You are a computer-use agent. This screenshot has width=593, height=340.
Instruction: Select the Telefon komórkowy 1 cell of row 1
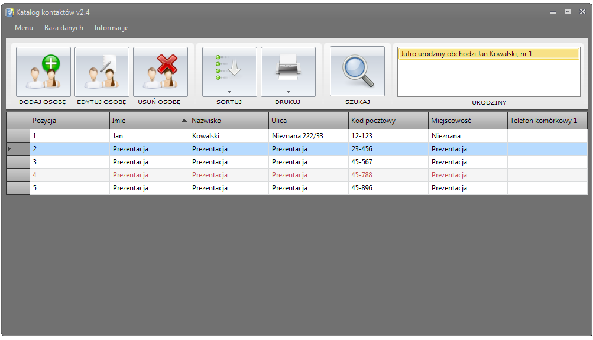click(x=547, y=136)
